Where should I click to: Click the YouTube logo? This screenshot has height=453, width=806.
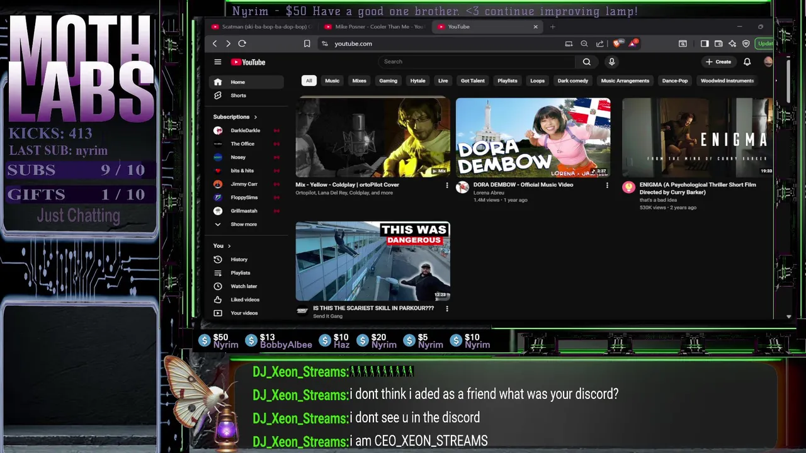point(248,62)
